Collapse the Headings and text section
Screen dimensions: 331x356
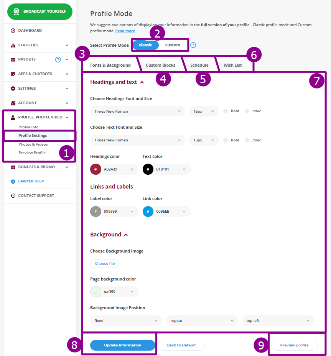pos(142,82)
